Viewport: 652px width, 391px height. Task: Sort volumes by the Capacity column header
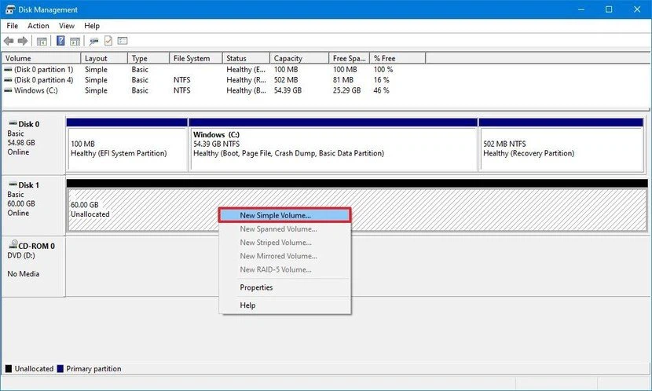[x=289, y=58]
